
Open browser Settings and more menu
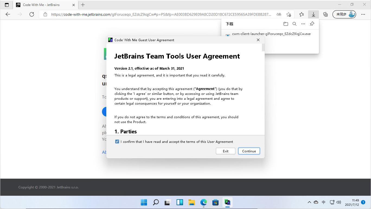tap(363, 14)
